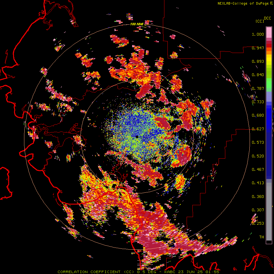Click the 0.5 DEG elevation text
The image size is (274, 274).
[147, 272]
